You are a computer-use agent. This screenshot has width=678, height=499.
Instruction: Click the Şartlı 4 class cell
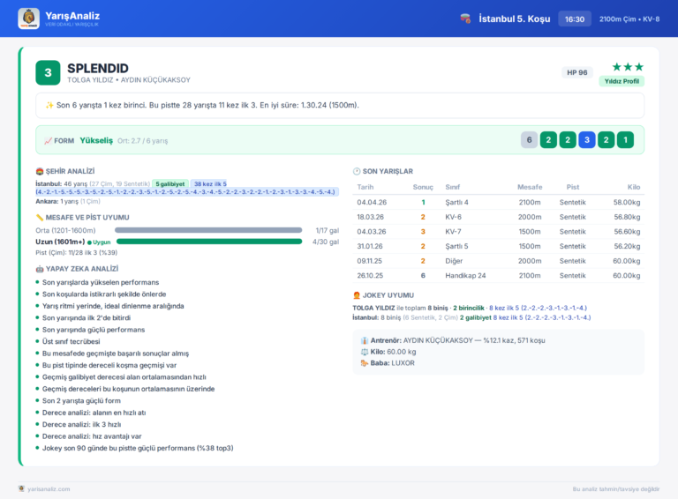(457, 203)
